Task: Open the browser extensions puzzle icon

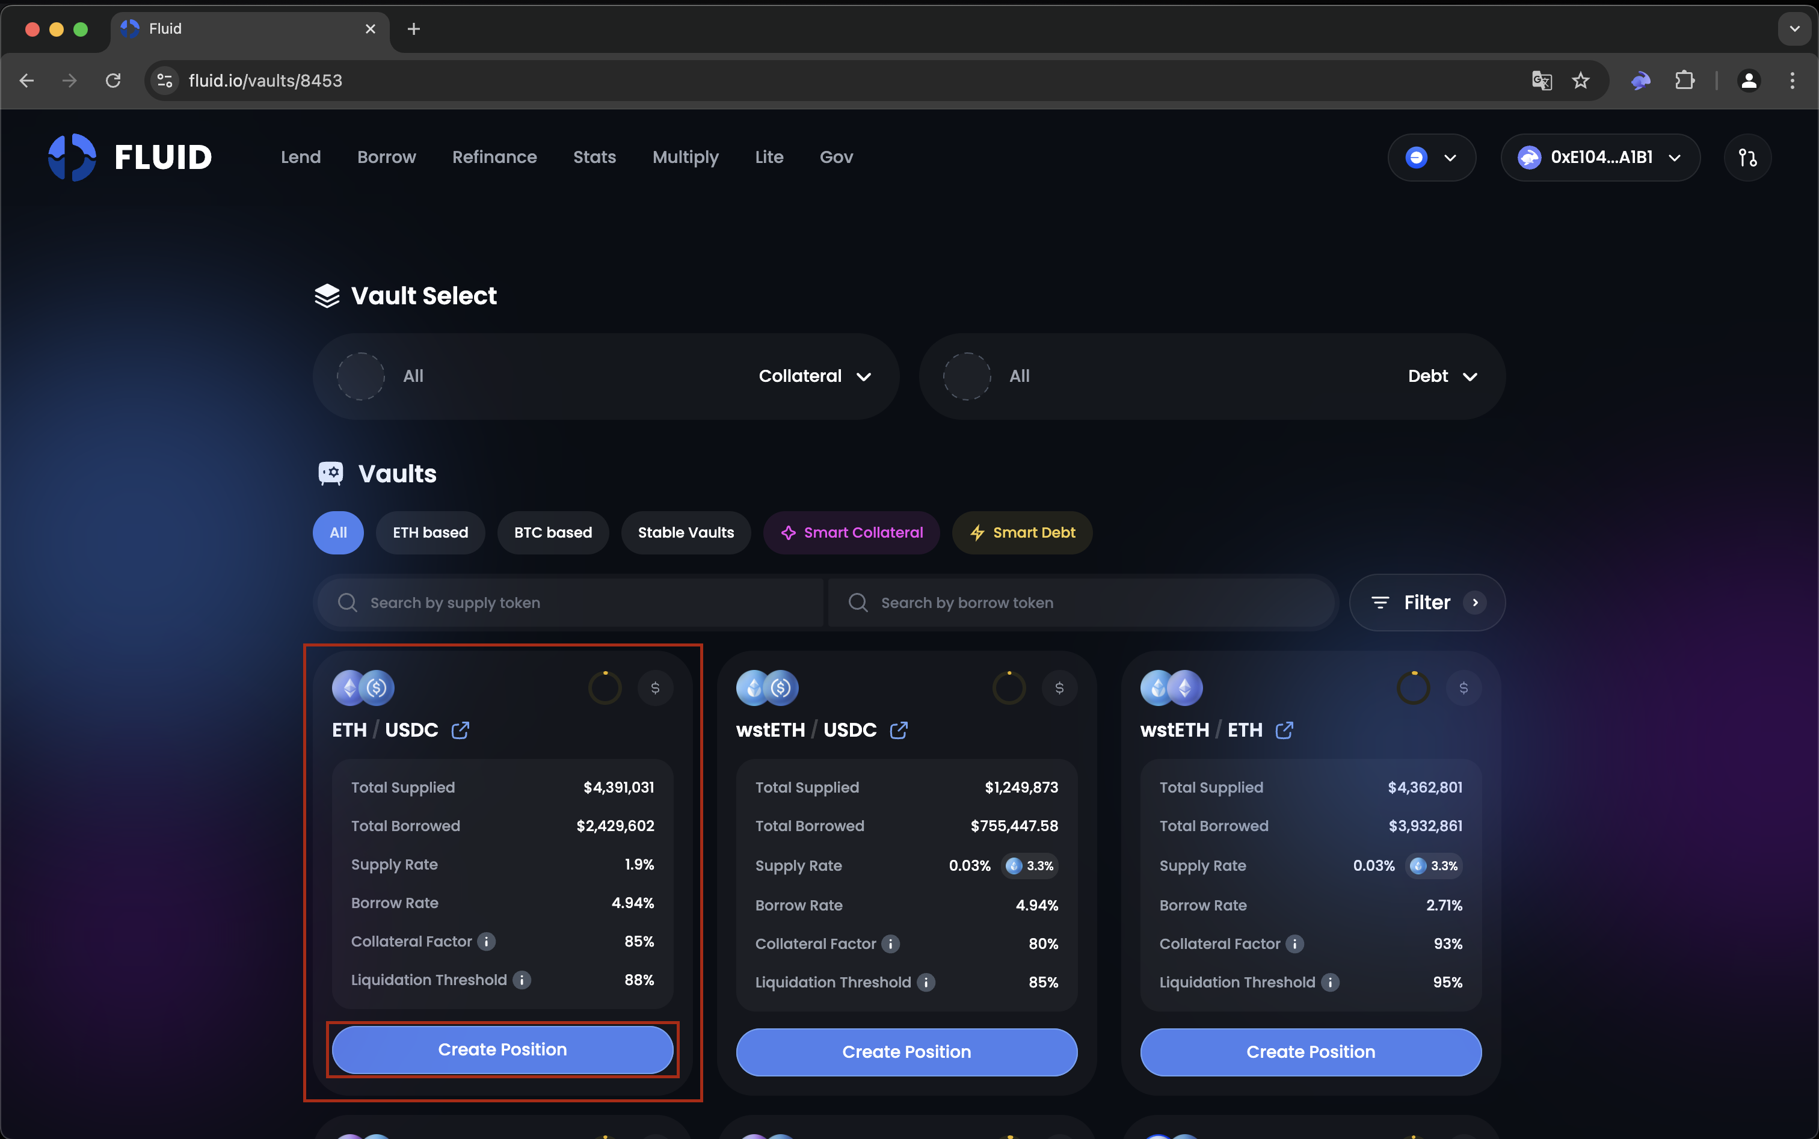Action: pos(1685,81)
